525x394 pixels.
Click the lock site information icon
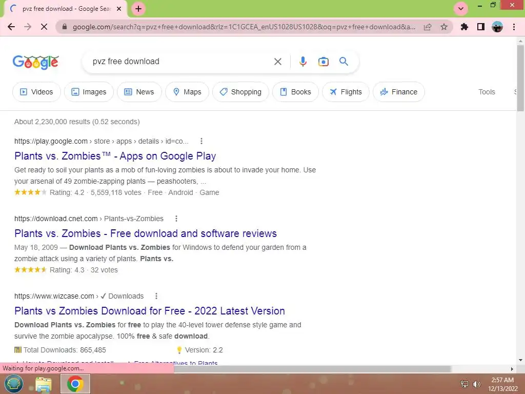[x=65, y=27]
